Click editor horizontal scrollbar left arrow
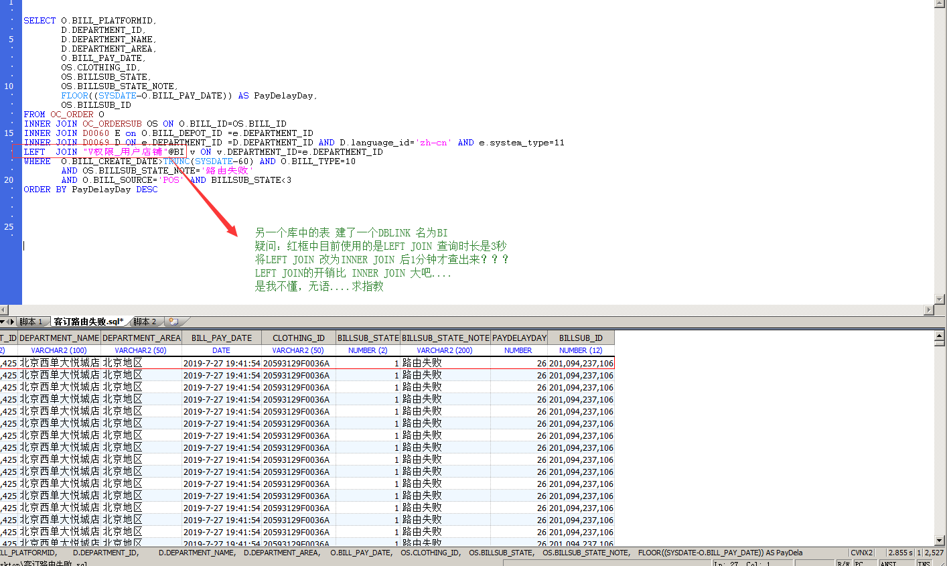This screenshot has width=947, height=566. click(x=3, y=310)
